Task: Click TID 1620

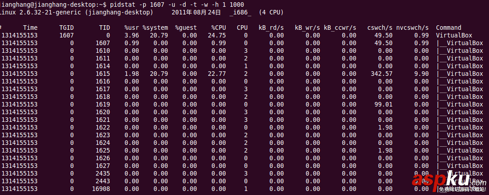Action: [x=103, y=112]
